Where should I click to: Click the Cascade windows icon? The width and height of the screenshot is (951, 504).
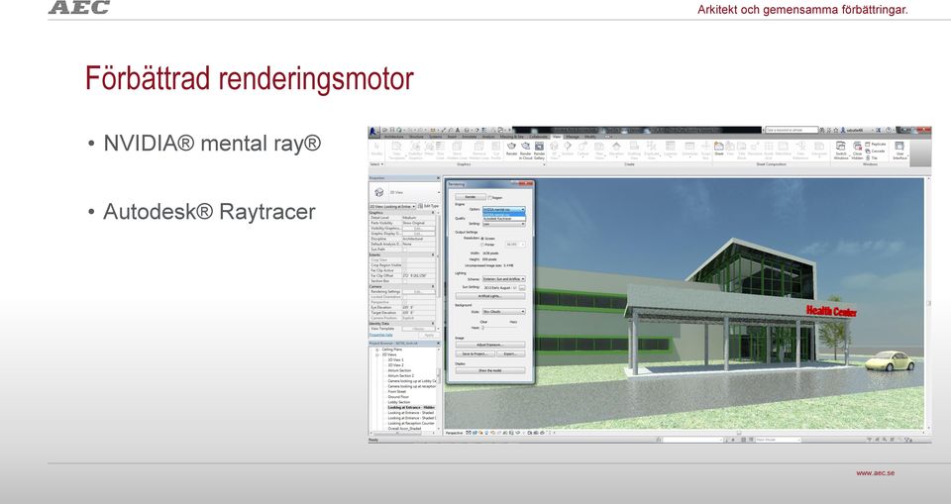(868, 151)
